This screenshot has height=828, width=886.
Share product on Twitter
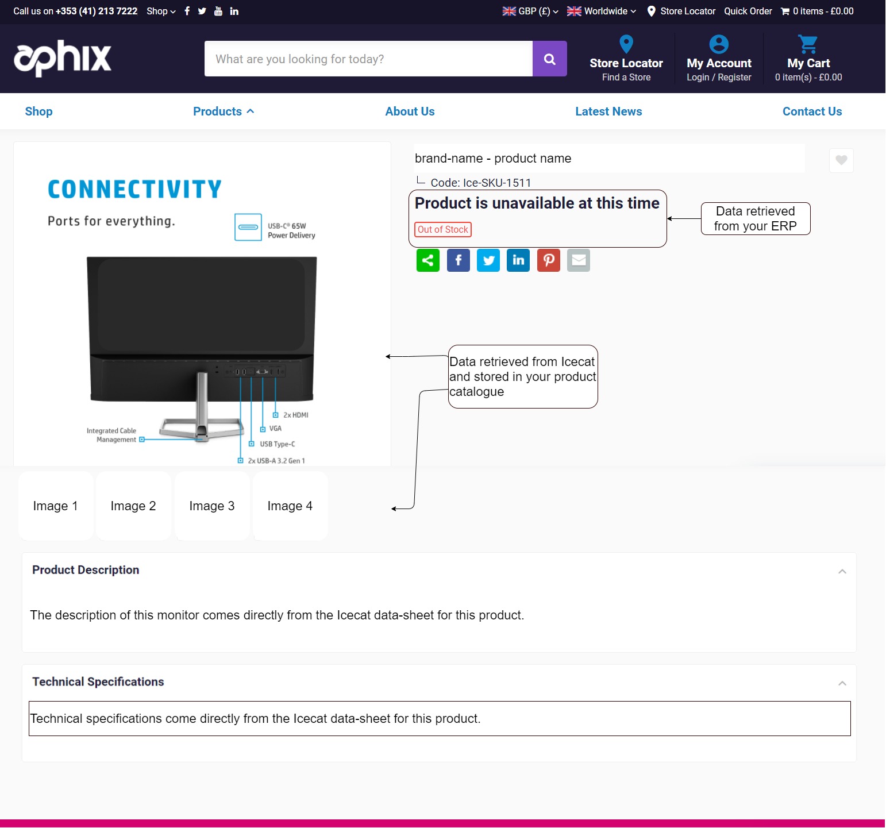point(488,260)
